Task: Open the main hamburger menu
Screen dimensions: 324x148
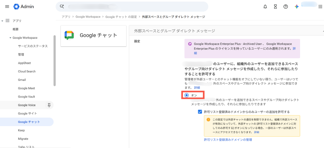Action: [7, 7]
